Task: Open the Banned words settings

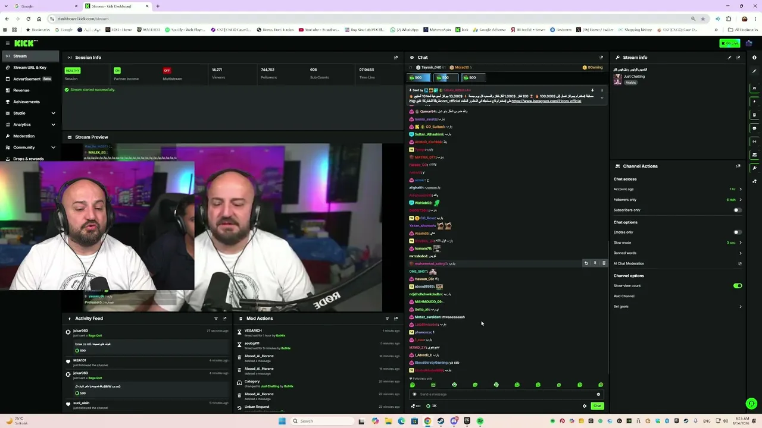Action: pos(677,253)
